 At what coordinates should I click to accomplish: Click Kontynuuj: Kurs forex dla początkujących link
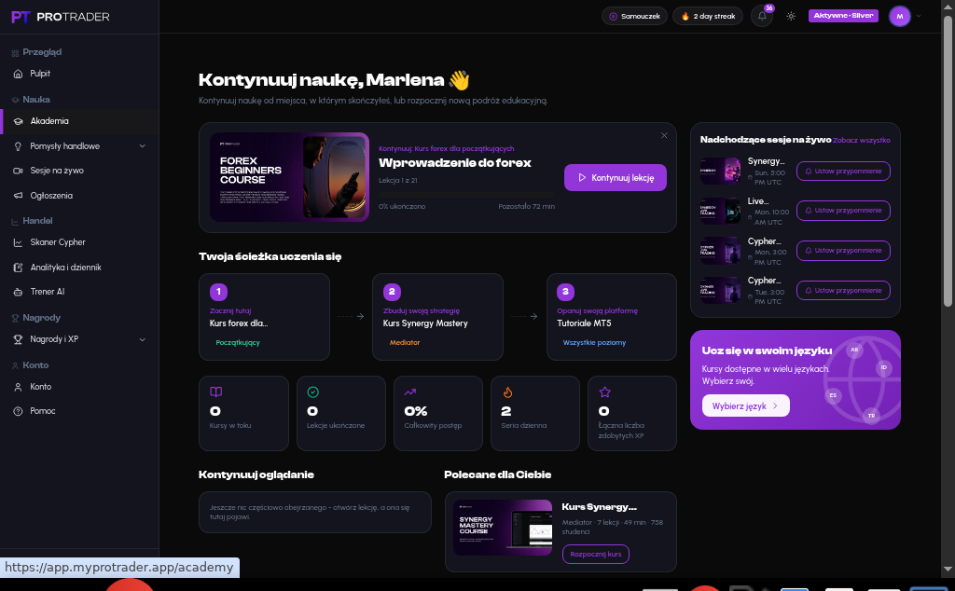(x=447, y=148)
